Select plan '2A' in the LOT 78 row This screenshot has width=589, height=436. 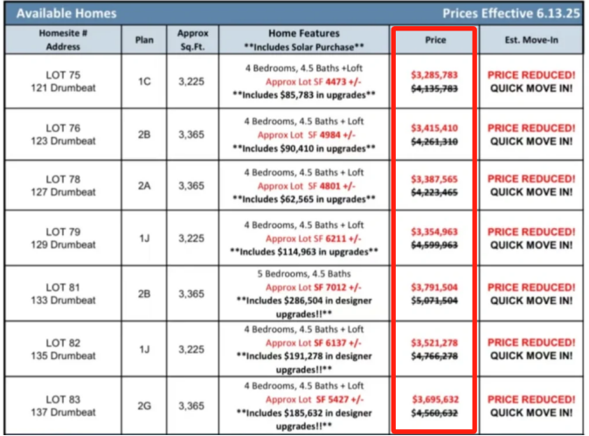click(144, 185)
